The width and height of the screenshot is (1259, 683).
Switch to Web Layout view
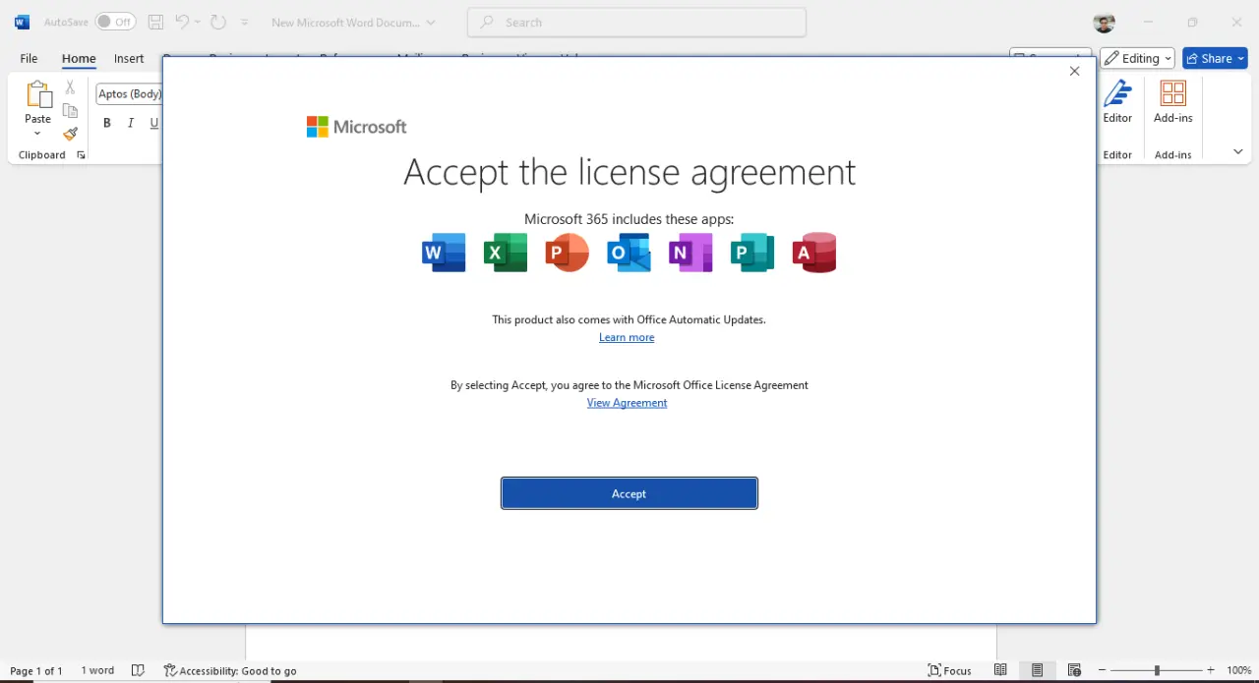pyautogui.click(x=1074, y=670)
